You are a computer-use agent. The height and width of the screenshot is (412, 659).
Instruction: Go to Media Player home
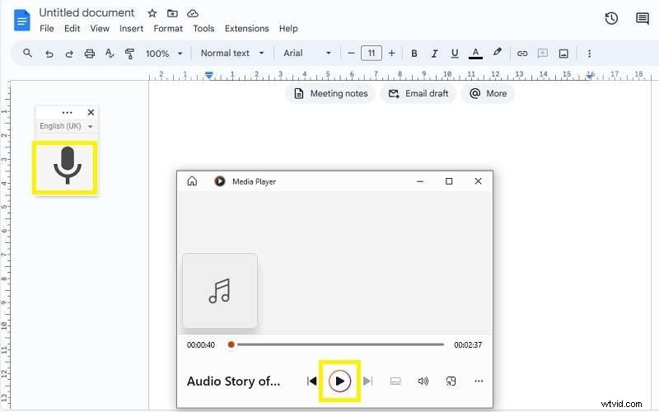192,181
